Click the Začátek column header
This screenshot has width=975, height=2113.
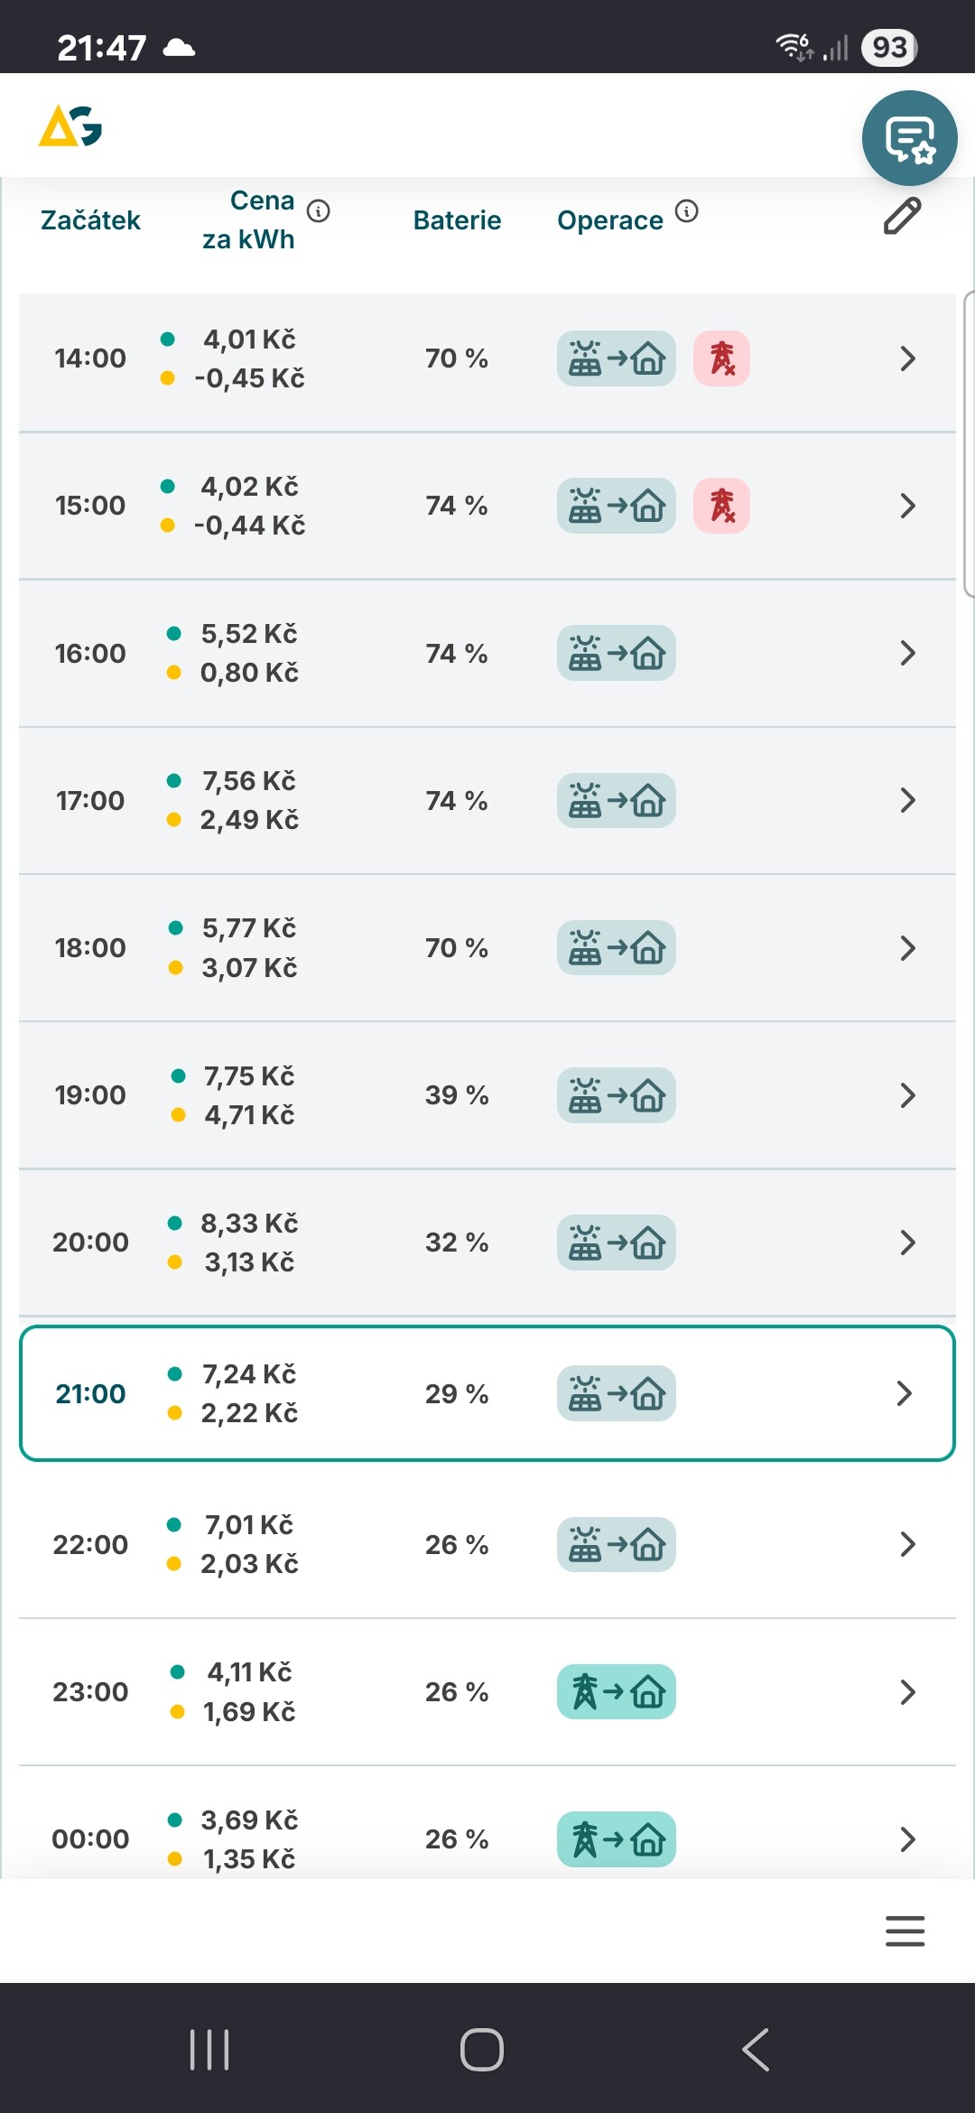(x=90, y=220)
